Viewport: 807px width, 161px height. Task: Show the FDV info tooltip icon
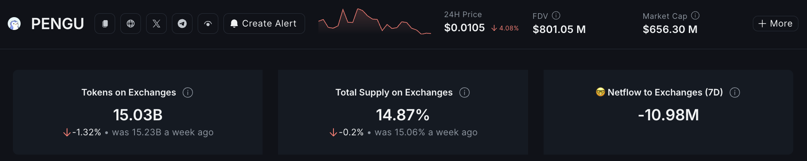click(x=556, y=16)
